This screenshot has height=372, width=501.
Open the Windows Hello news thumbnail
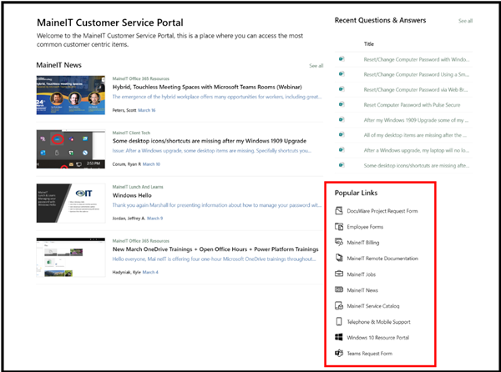pos(71,204)
